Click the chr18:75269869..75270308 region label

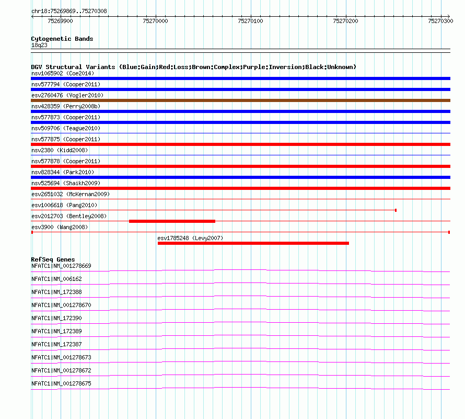(x=69, y=12)
